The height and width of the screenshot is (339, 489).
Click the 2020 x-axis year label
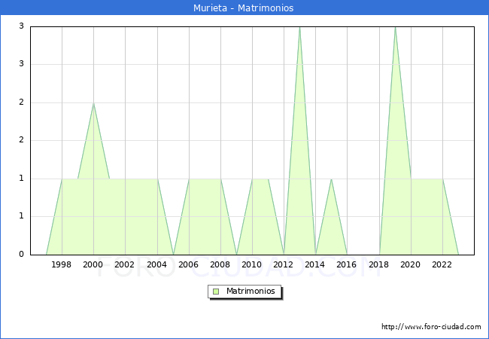point(411,264)
